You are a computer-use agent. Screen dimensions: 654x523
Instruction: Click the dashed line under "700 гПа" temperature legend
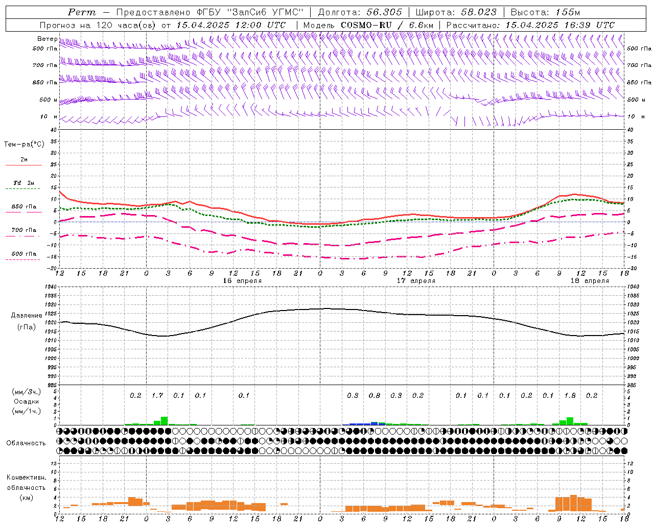[24, 236]
